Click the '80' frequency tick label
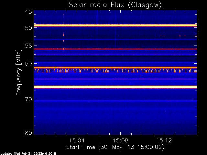This screenshot has height=155, width=207. click(x=28, y=133)
